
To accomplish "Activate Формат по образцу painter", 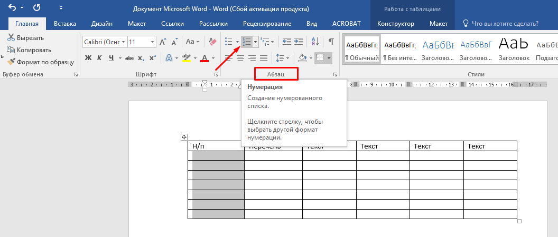I will 41,62.
